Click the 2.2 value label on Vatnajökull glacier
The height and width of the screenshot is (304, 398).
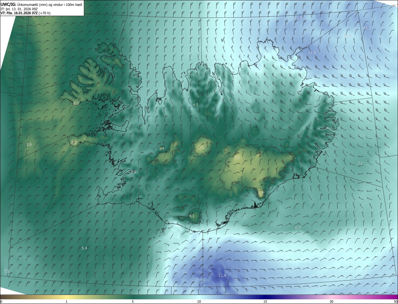click(237, 158)
